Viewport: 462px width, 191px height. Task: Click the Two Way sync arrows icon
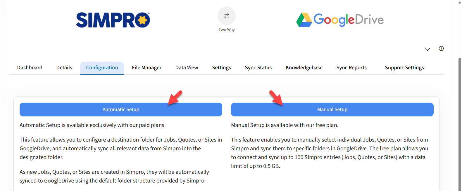[x=227, y=16]
